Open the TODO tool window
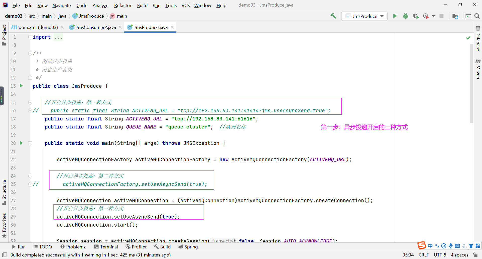This screenshot has width=482, height=259. click(43, 247)
